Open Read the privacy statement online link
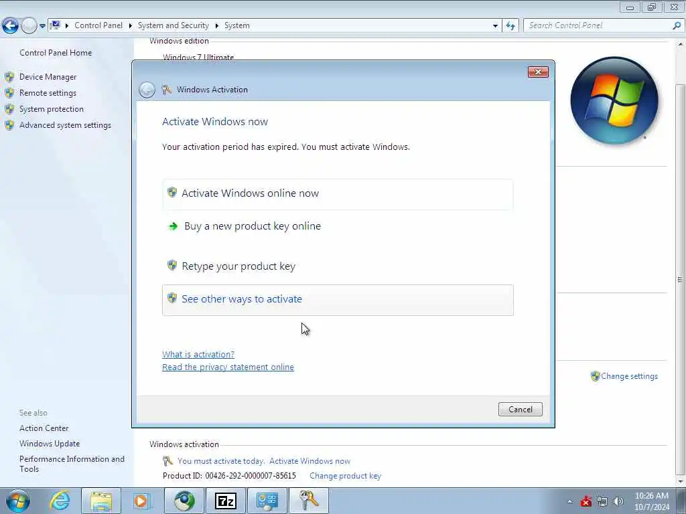 click(228, 367)
